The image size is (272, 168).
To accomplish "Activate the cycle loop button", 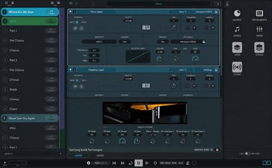I will (x=130, y=163).
